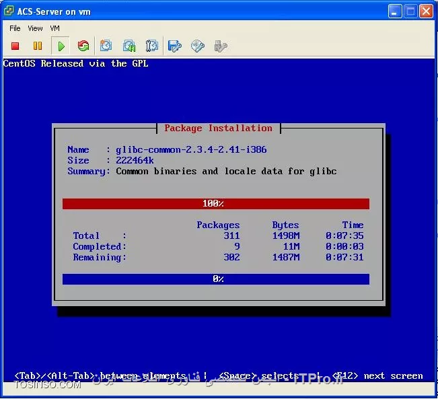The width and height of the screenshot is (438, 399).
Task: Click the VMware console icon in title bar
Action: pos(9,11)
